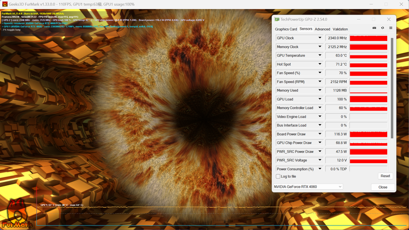Click the 116.3 W Board Power value

(336, 134)
